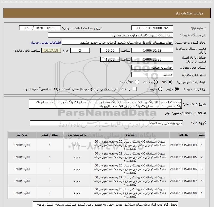This screenshot has height=207, width=214.
Task: Select the خدمت radio button
Action: pyautogui.click(x=156, y=82)
